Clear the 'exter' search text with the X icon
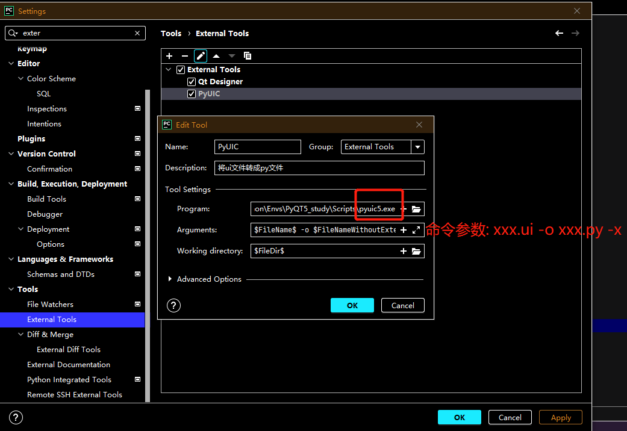 pos(137,33)
